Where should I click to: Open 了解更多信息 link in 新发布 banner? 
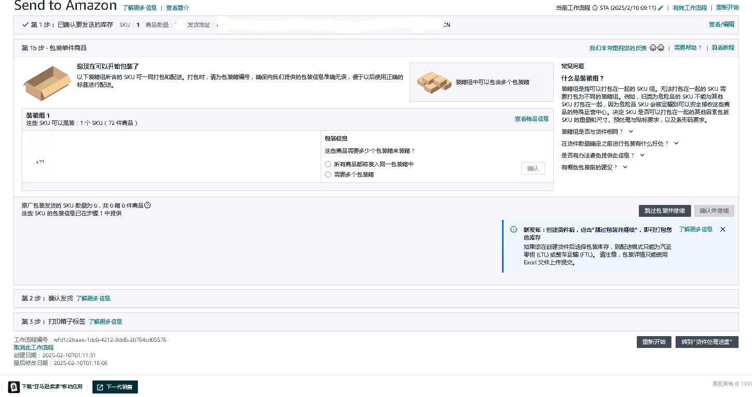695,229
